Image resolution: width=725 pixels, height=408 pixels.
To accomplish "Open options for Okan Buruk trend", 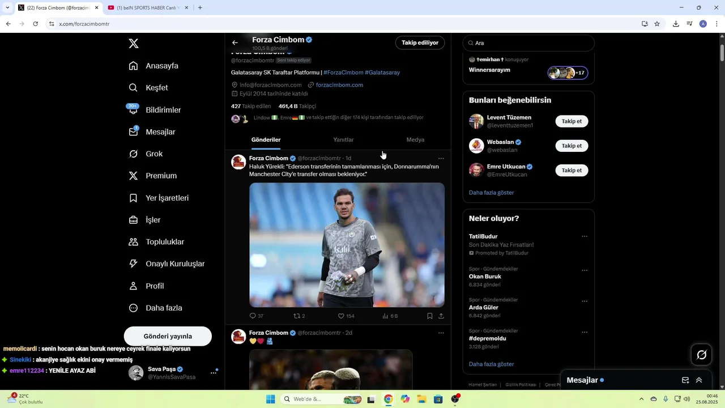I will (585, 271).
